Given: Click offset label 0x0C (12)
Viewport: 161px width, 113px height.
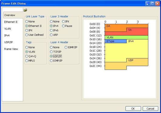Looking at the screenshot, I should (96, 36).
